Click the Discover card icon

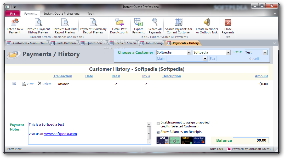(x=187, y=140)
